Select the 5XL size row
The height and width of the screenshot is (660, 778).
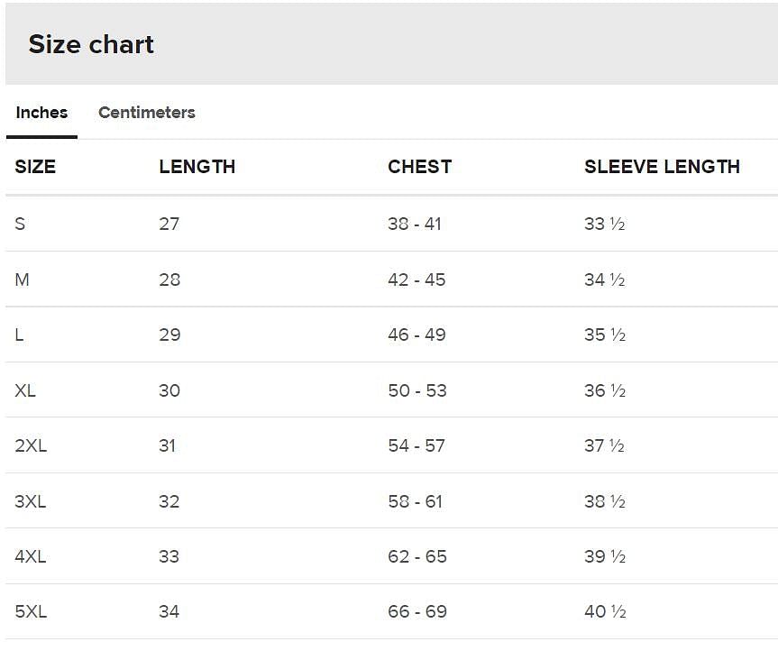pyautogui.click(x=31, y=611)
